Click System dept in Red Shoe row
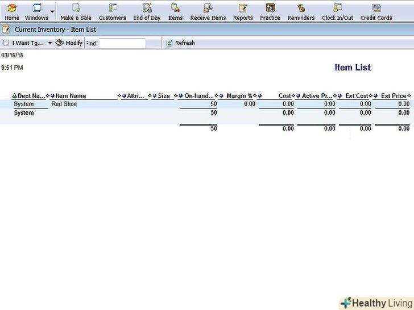 pos(23,104)
